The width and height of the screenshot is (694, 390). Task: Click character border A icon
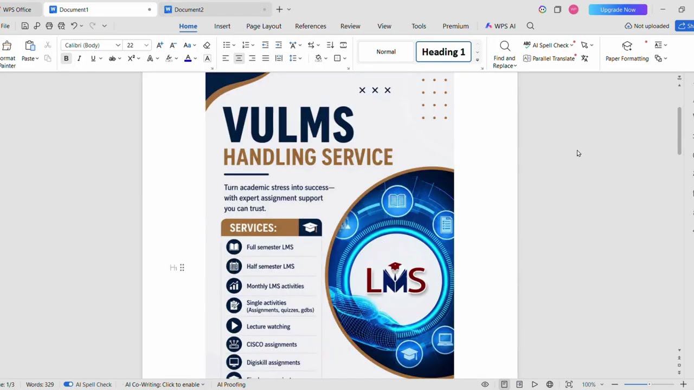coord(207,58)
